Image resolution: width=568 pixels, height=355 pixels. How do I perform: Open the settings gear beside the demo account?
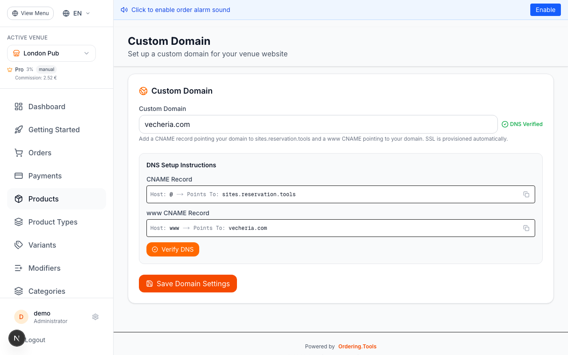[95, 317]
